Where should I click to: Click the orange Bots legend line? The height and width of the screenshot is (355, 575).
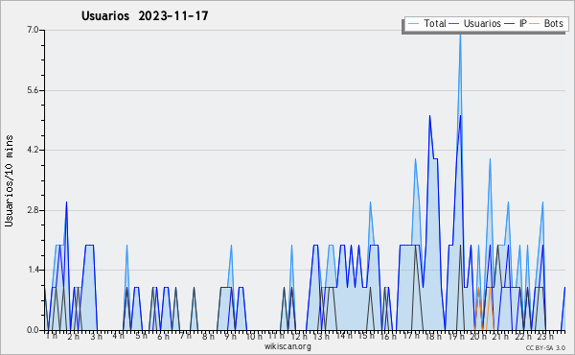tap(535, 24)
